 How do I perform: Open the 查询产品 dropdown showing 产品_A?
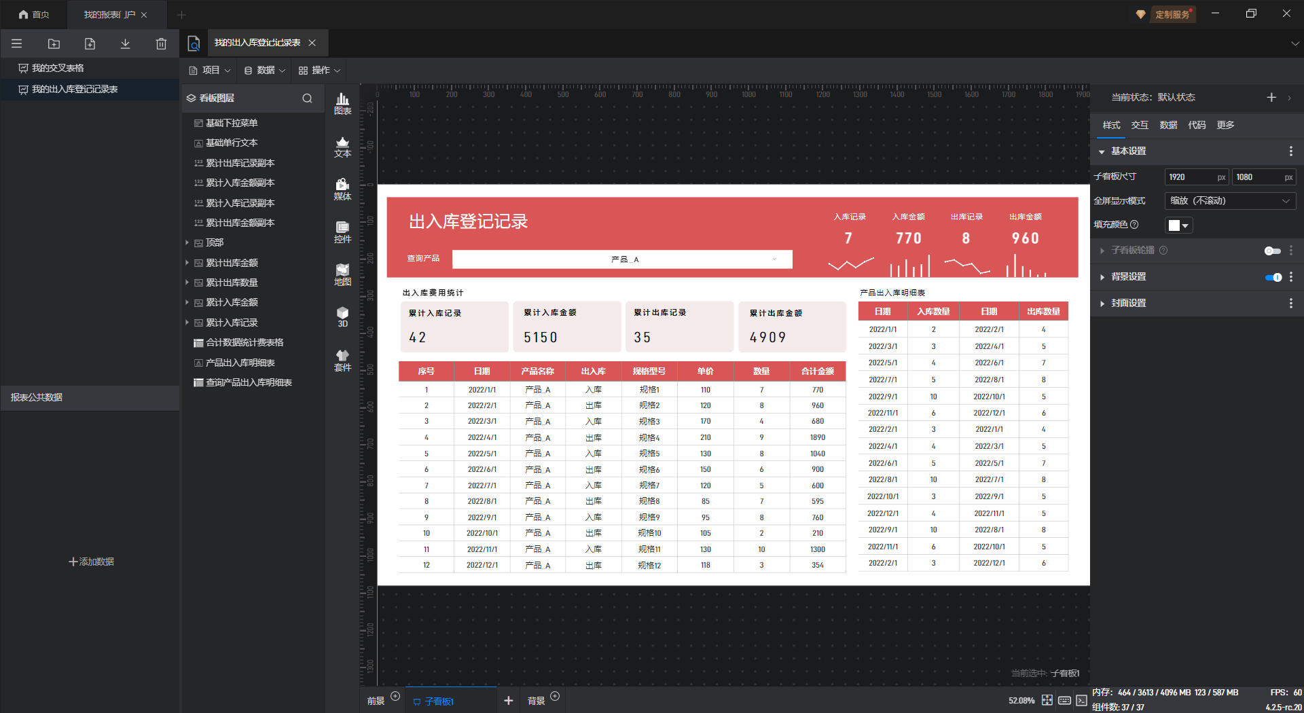[622, 259]
